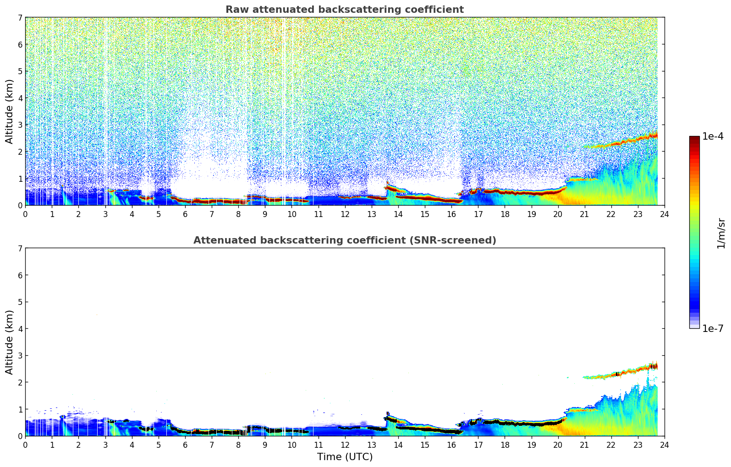Select the bottom plot's 'Altitude (km)' label

pos(10,342)
